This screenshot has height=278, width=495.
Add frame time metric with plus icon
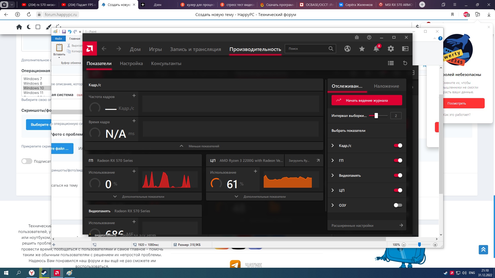[x=134, y=121]
